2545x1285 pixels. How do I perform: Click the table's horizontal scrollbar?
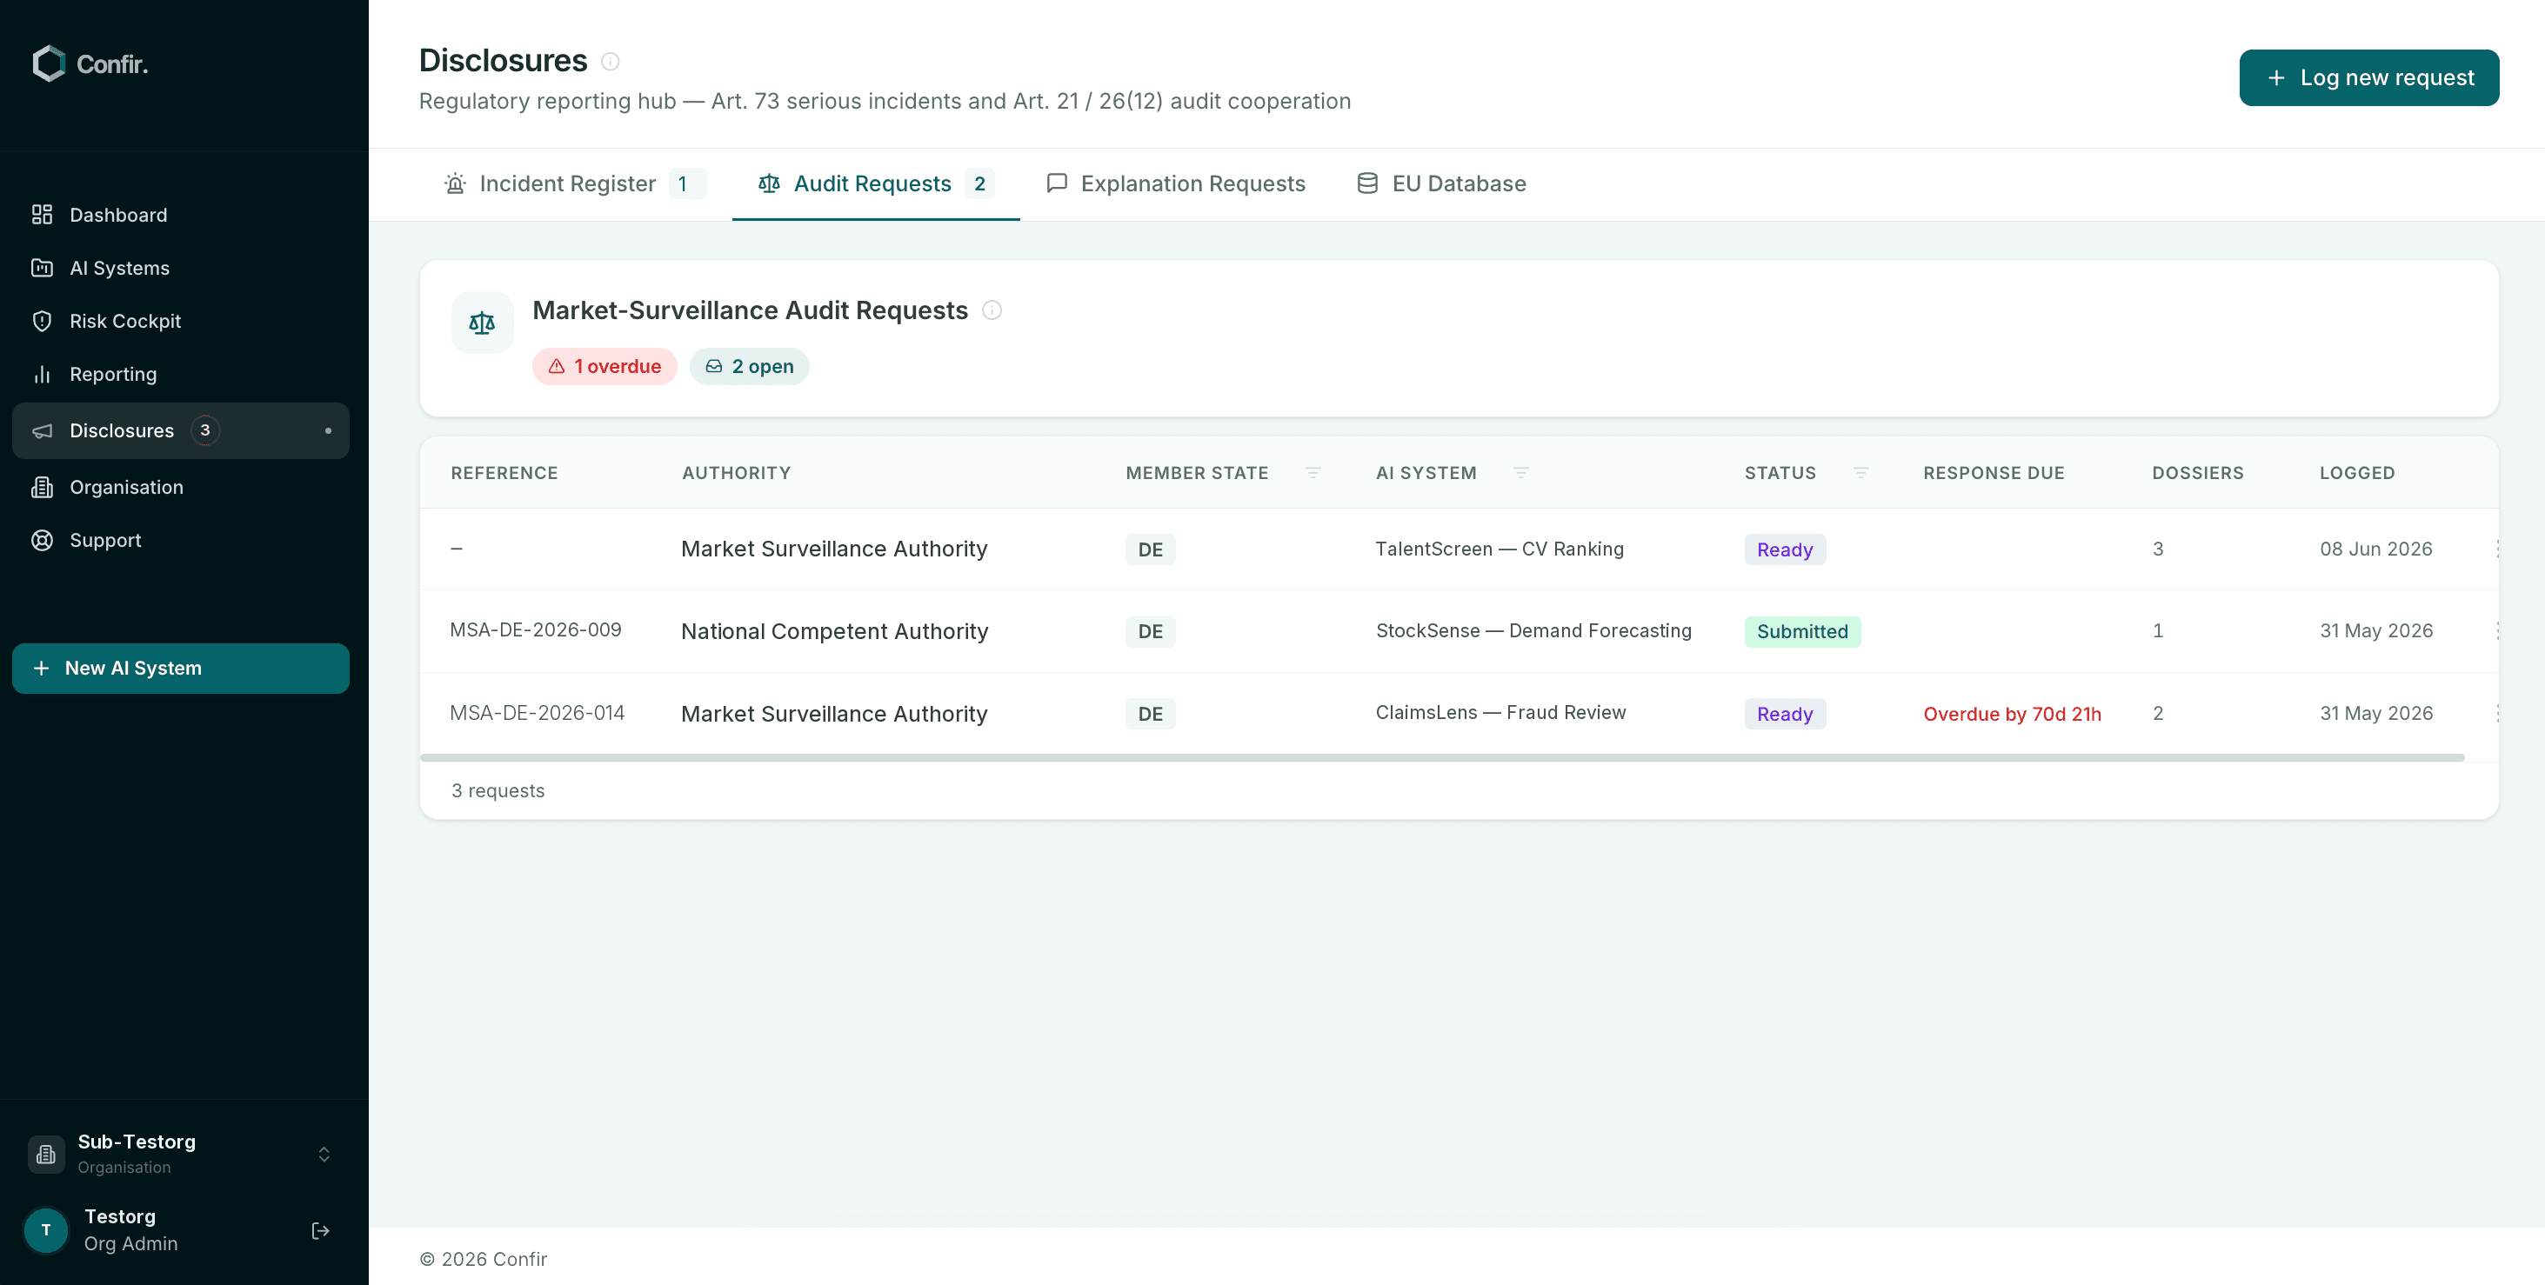tap(1441, 757)
